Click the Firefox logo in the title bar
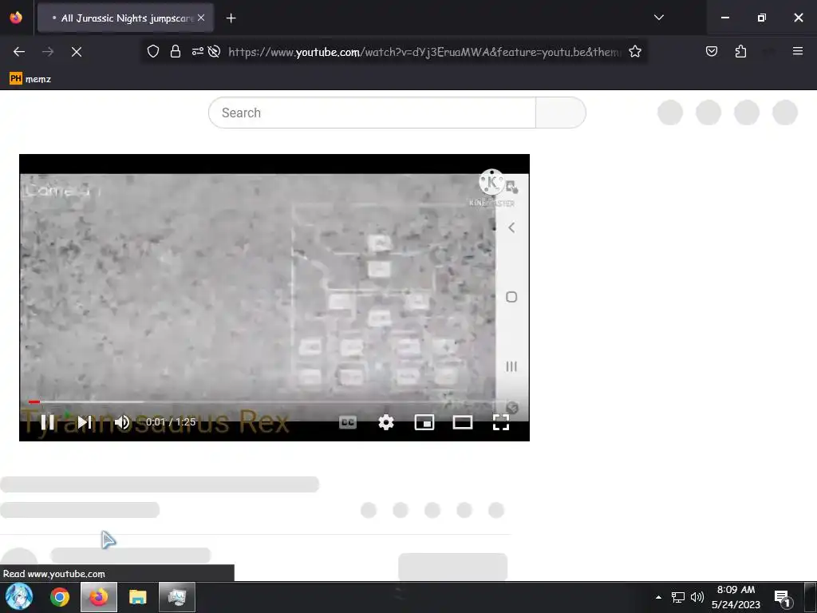This screenshot has width=817, height=613. tap(16, 18)
